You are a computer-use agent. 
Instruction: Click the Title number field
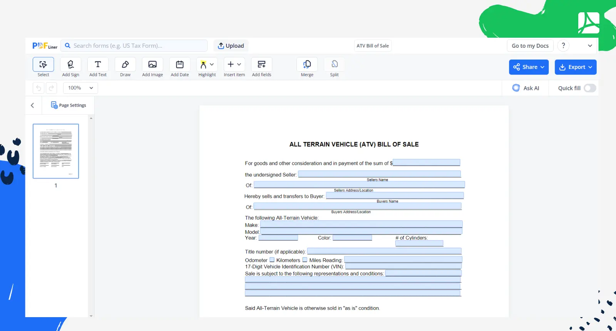tap(384, 251)
